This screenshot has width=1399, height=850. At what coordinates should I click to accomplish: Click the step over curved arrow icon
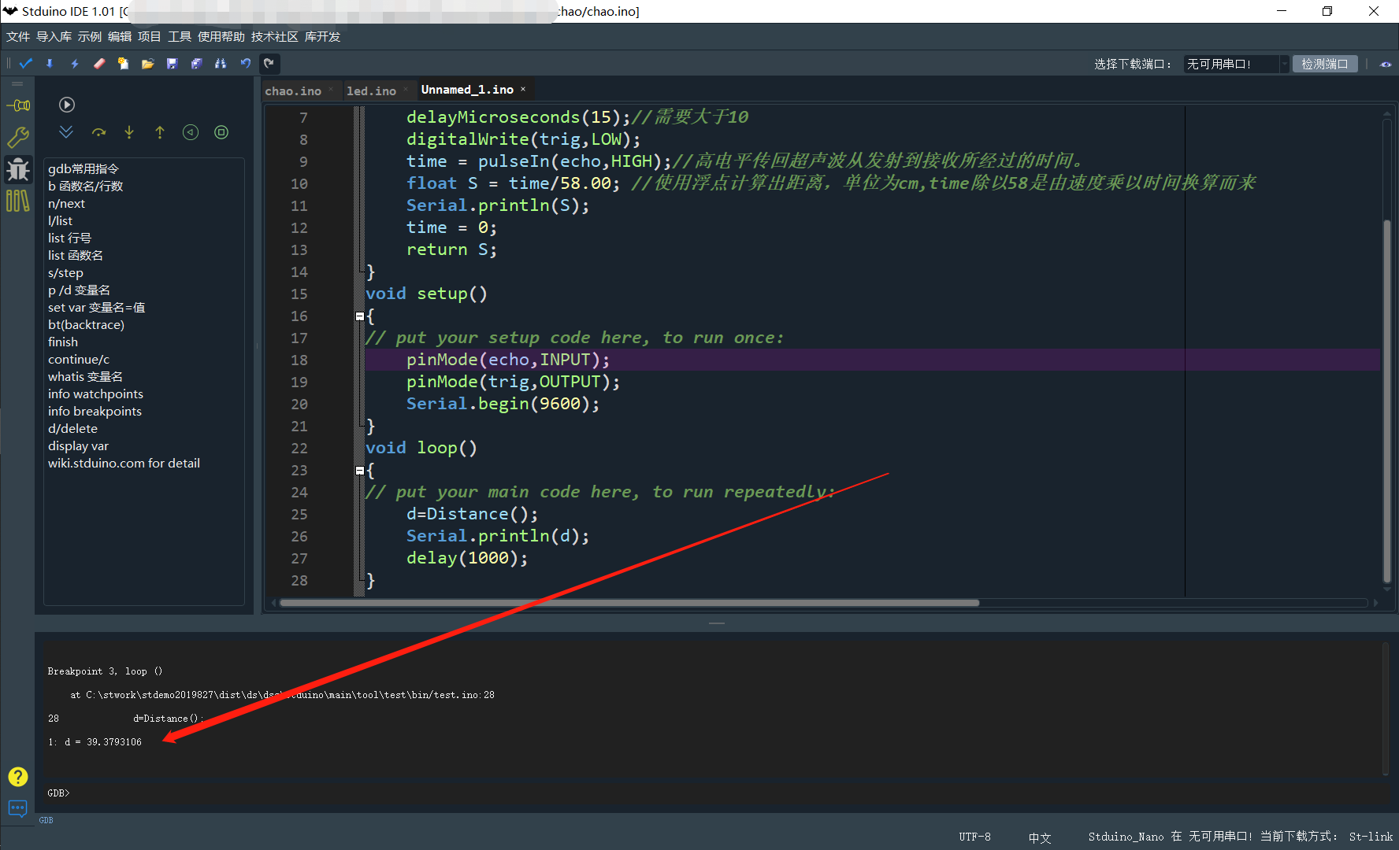tap(98, 132)
